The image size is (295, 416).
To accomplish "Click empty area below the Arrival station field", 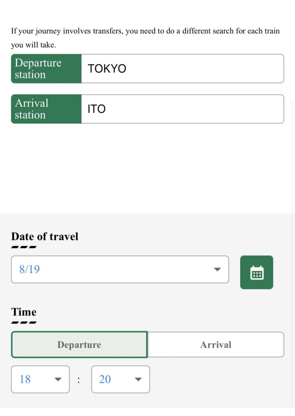I will 147,169.
